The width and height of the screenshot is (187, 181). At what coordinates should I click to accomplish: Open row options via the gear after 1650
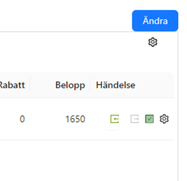164,119
